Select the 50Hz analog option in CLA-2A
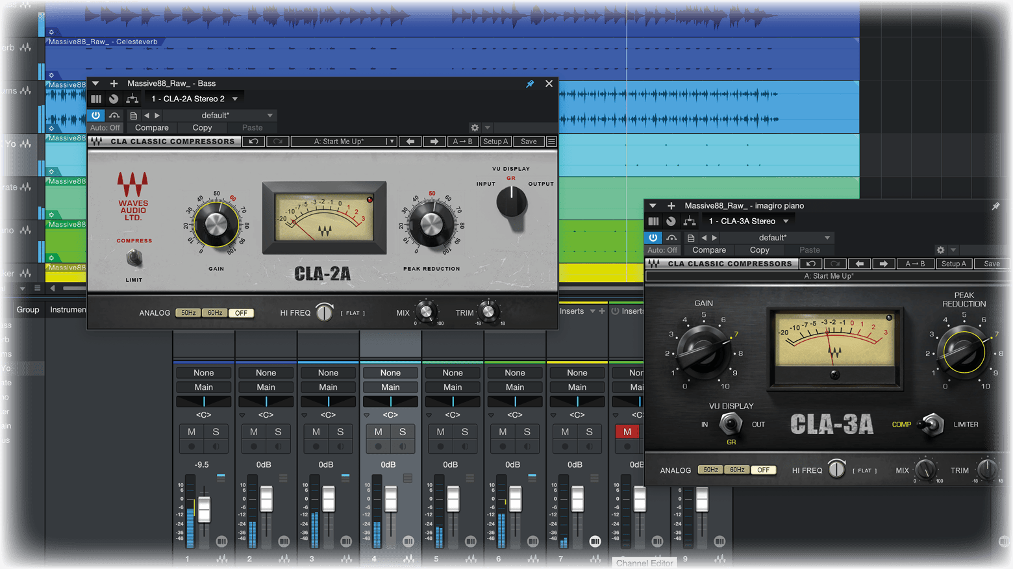 [x=188, y=313]
